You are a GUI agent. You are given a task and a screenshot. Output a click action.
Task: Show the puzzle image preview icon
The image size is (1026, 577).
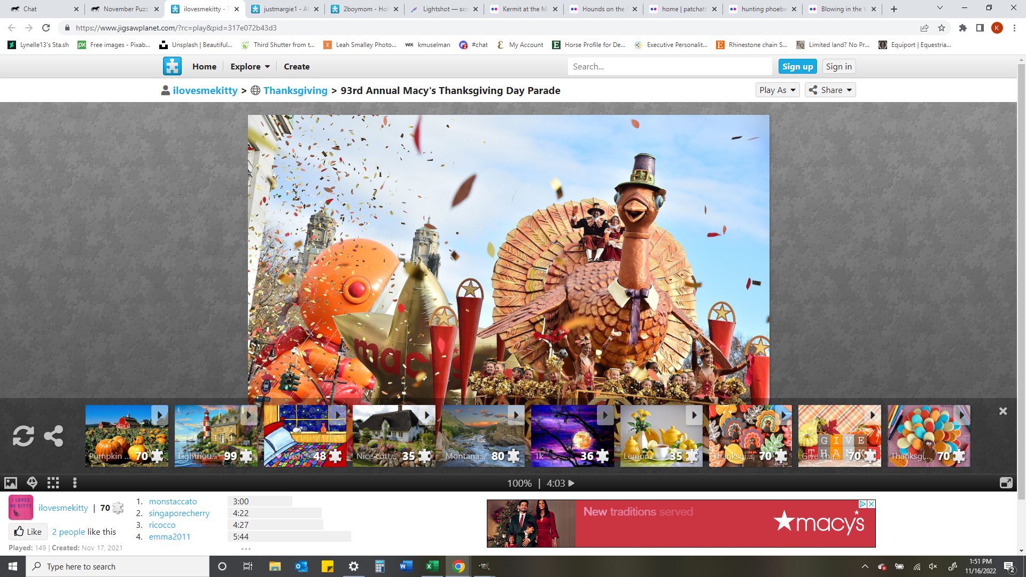tap(11, 483)
